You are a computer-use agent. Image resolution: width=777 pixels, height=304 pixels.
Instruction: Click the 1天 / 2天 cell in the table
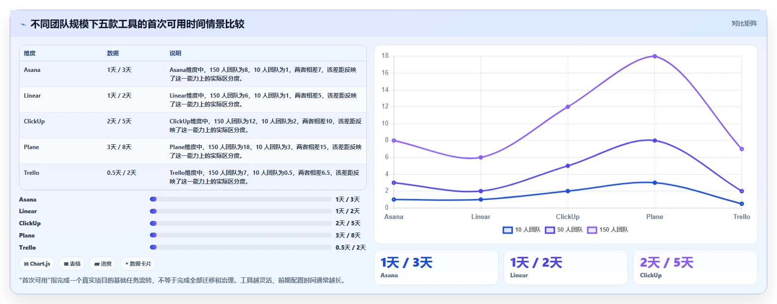[x=119, y=96]
